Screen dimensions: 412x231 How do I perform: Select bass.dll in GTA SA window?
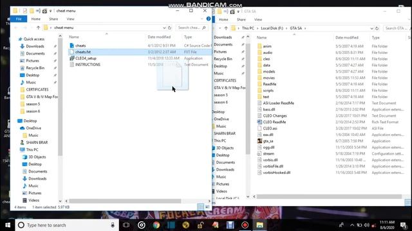(x=269, y=110)
